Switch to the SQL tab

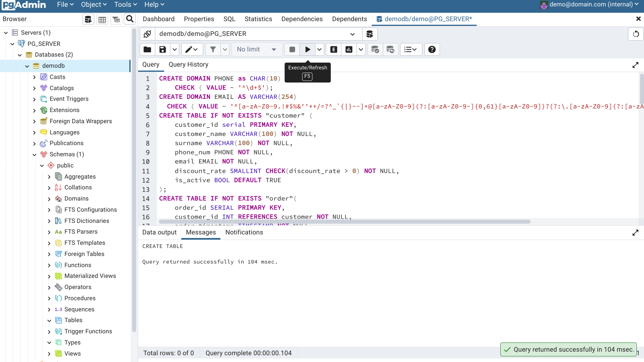point(229,19)
